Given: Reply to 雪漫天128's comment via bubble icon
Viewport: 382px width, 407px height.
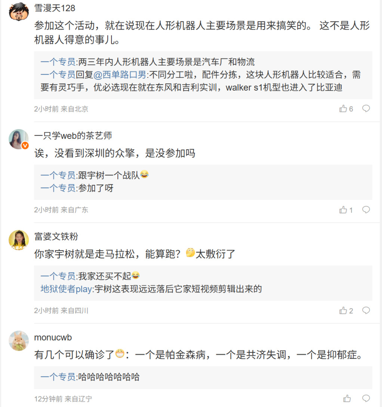Looking at the screenshot, I should (366, 109).
